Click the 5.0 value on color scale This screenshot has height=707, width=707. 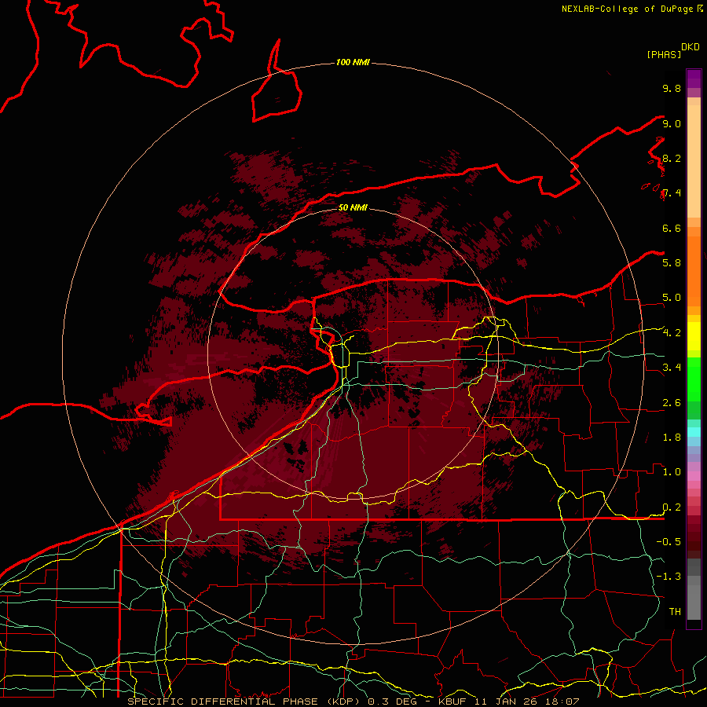(672, 298)
